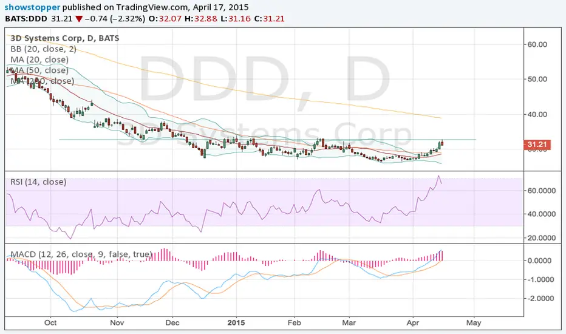Screen dimensions: 566x334
Task: Click the RSI line peak in April
Action: point(438,176)
